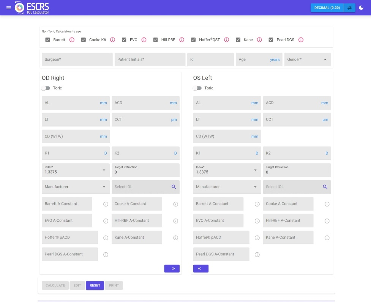Uncheck the Pearl DGS checkbox
The width and height of the screenshot is (371, 308).
(271, 40)
